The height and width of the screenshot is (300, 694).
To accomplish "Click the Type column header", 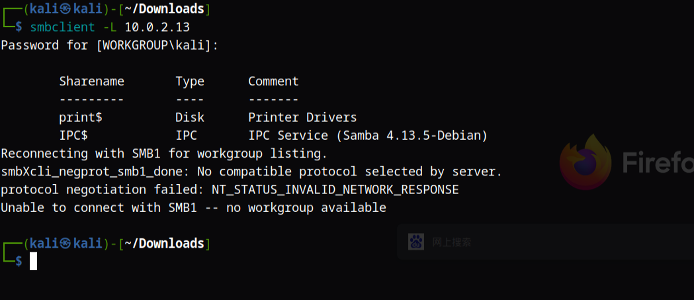I will coord(190,81).
